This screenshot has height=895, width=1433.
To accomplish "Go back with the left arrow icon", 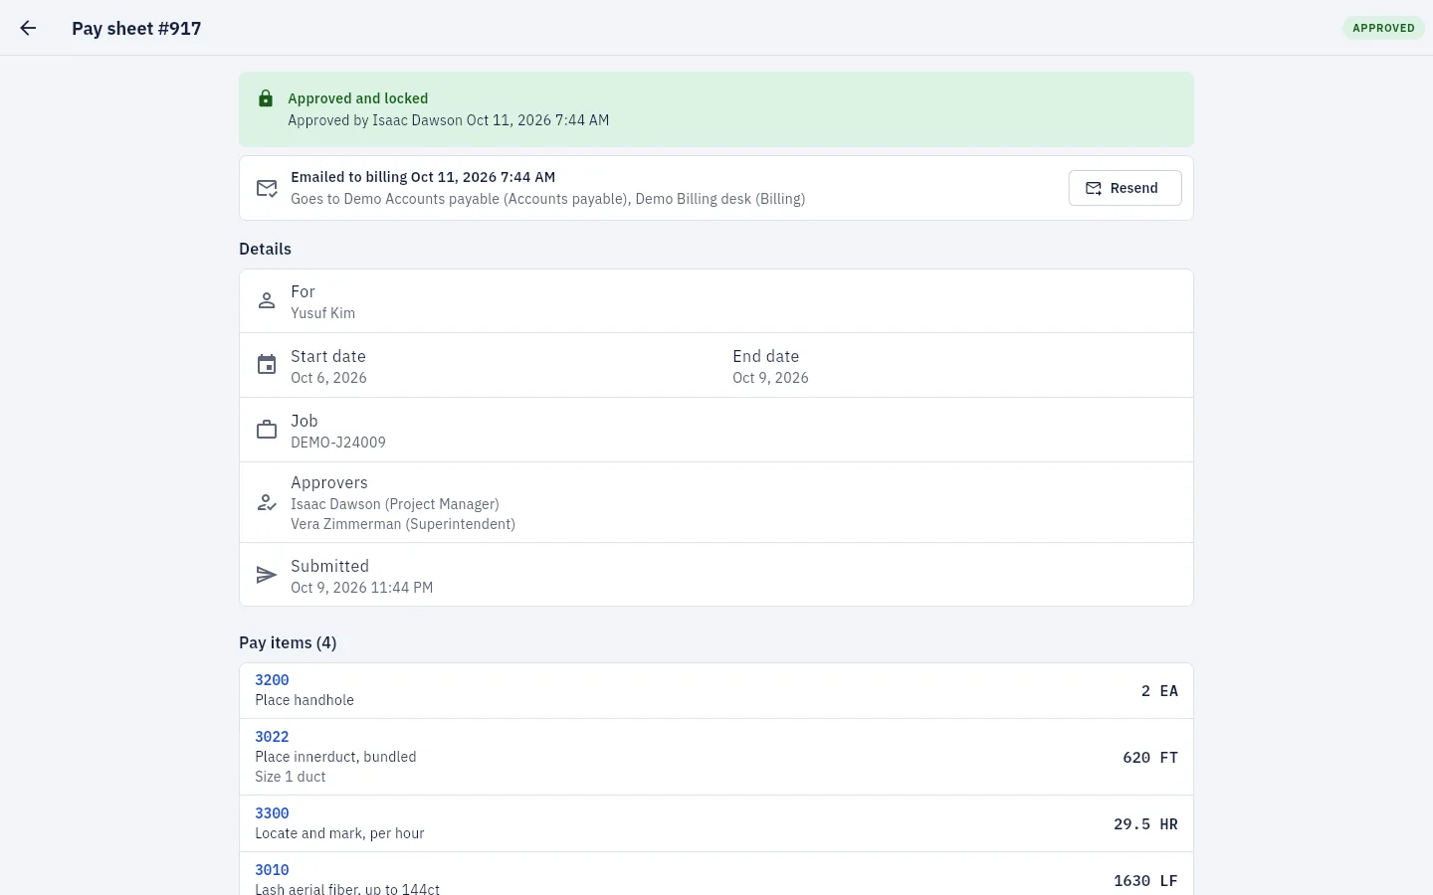I will tap(28, 28).
